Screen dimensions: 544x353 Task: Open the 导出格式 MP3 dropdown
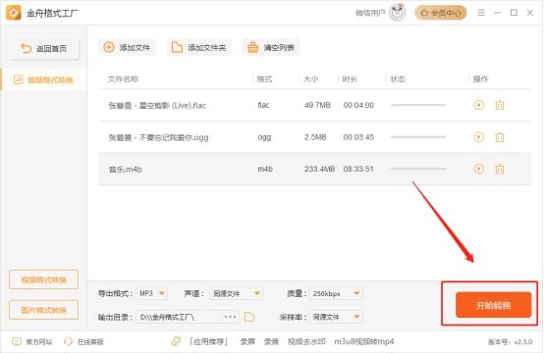coord(151,293)
